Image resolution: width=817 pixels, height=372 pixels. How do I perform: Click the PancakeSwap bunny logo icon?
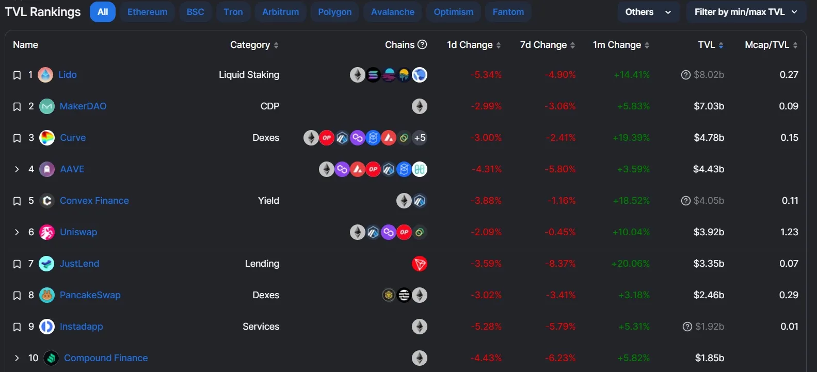pos(47,296)
